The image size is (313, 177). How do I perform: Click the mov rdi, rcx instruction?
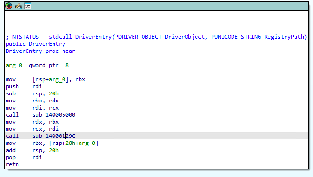tap(32, 108)
